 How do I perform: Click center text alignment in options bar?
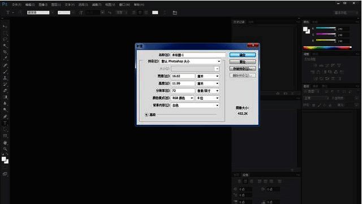(140, 12)
